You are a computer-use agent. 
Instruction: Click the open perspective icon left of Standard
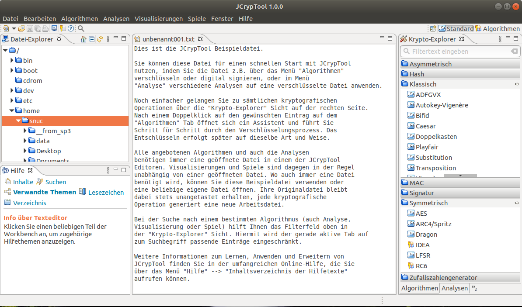tap(433, 29)
